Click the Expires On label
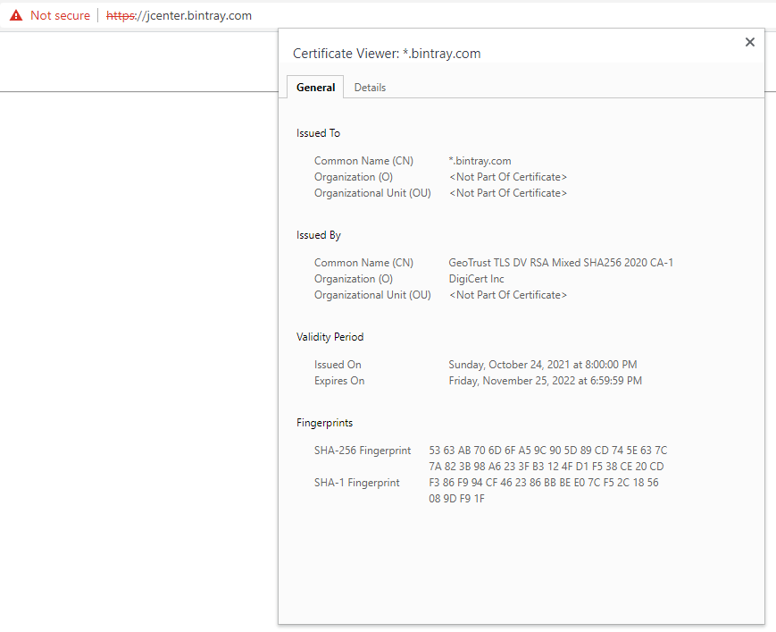This screenshot has width=776, height=632. coord(339,381)
